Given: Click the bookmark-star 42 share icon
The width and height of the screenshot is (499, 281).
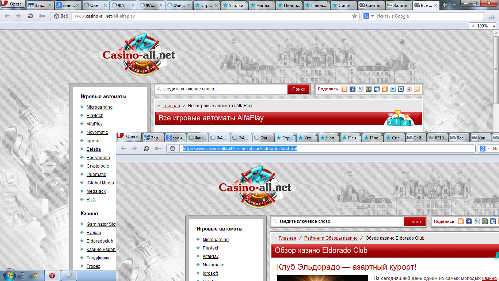Looking at the screenshot, I should (417, 89).
